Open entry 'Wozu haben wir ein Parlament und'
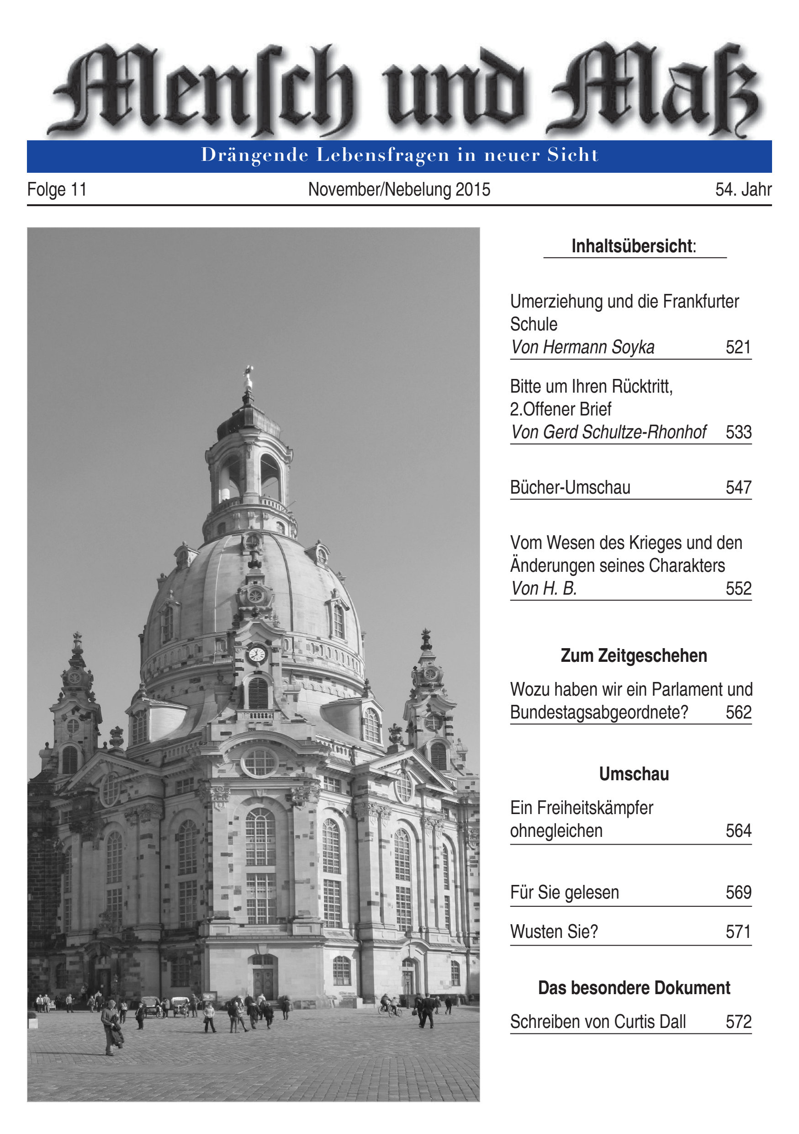Screen dimensions: 799x1134 [631, 689]
